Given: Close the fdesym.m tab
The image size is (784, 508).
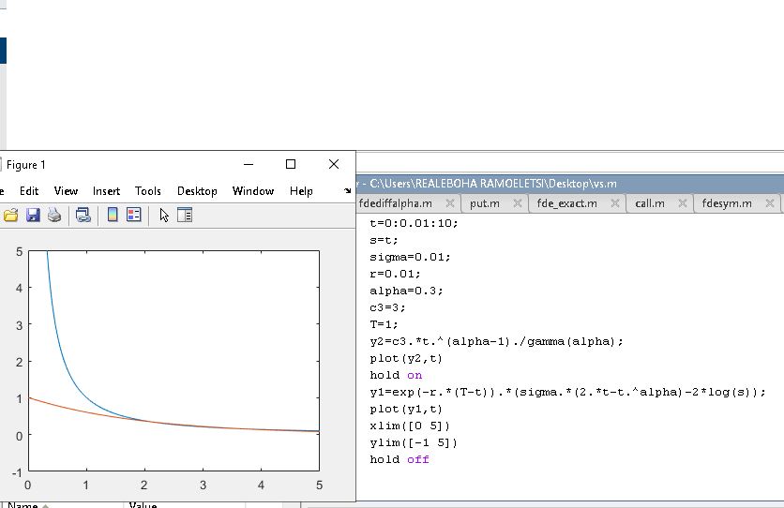Looking at the screenshot, I should pyautogui.click(x=770, y=203).
